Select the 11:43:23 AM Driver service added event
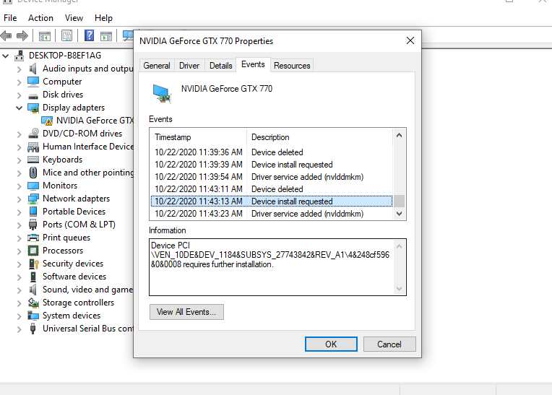Screen dimensions: 552x395 click(x=272, y=214)
